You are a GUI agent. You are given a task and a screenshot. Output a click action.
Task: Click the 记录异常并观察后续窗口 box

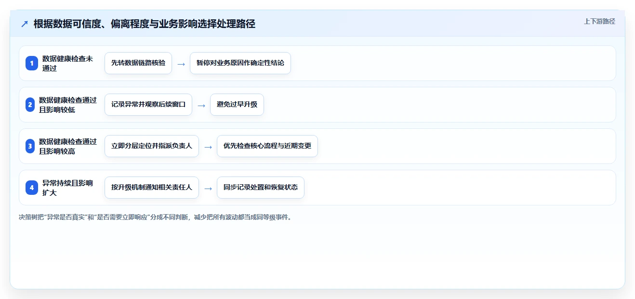pos(148,105)
